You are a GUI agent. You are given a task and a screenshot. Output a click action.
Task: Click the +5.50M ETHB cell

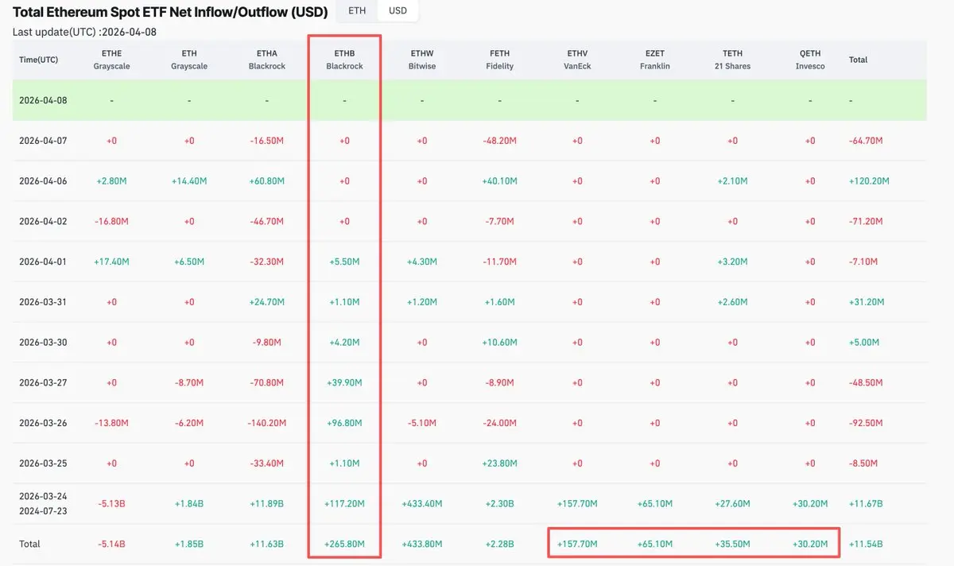tap(344, 262)
